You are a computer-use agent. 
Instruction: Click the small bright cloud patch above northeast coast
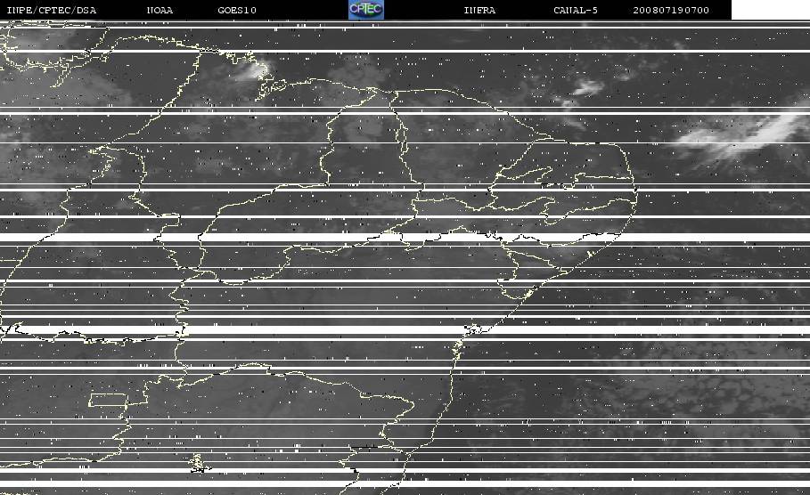point(587,88)
